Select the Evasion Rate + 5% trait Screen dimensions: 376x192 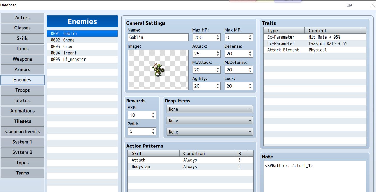click(315, 43)
